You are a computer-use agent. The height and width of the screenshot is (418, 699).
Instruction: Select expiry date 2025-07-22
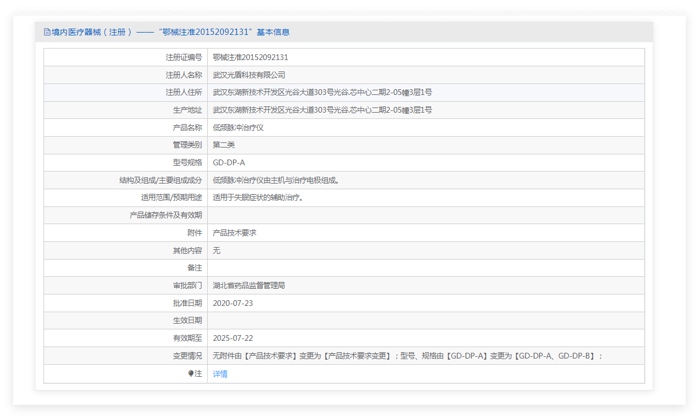233,338
